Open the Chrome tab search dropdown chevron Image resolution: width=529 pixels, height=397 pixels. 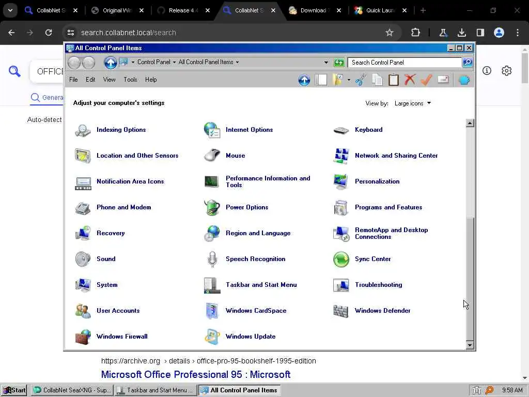[10, 10]
